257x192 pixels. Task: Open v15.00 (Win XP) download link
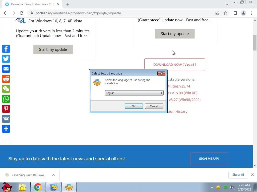click(x=182, y=93)
